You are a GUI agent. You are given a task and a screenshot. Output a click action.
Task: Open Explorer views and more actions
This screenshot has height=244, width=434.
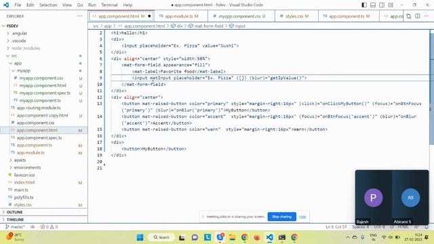coord(80,16)
